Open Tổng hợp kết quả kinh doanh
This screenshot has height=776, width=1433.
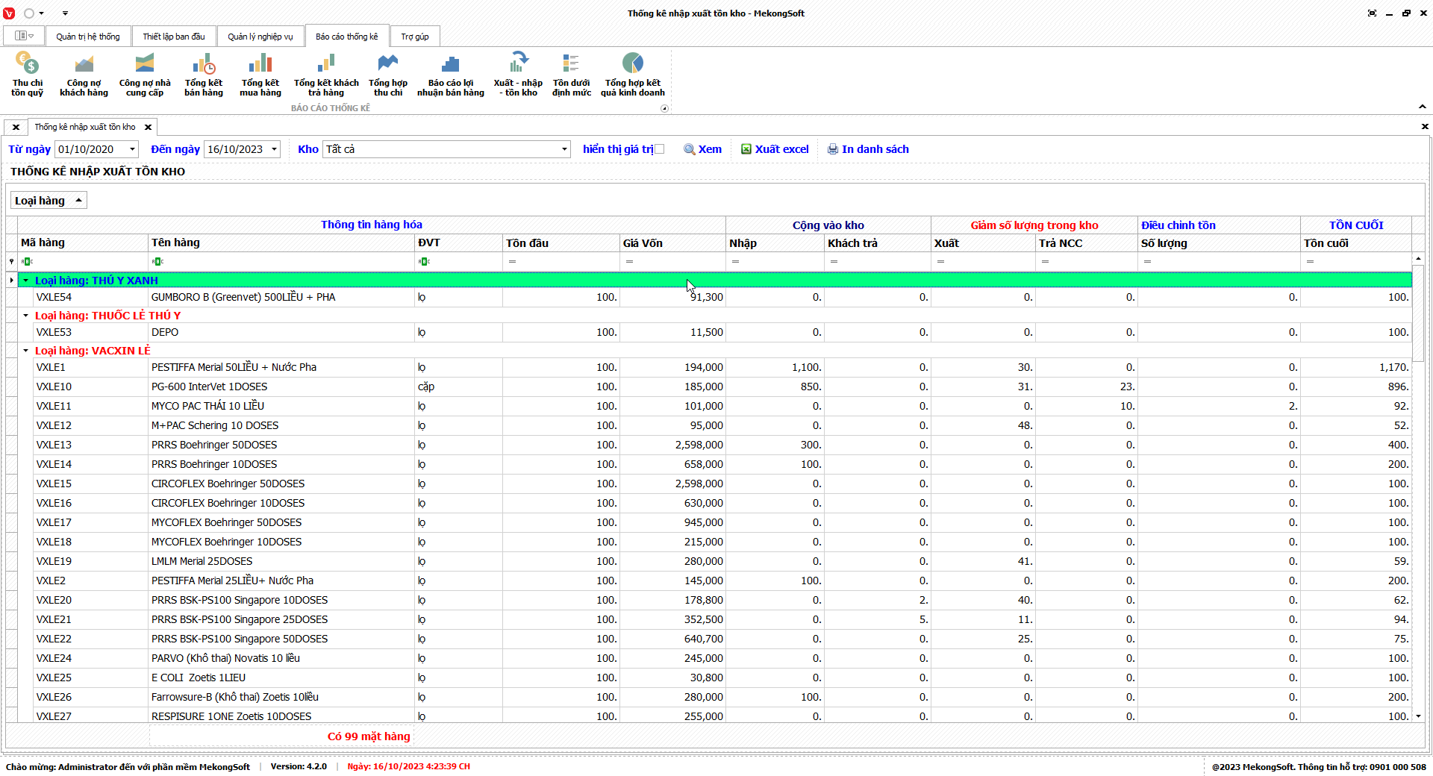(632, 75)
